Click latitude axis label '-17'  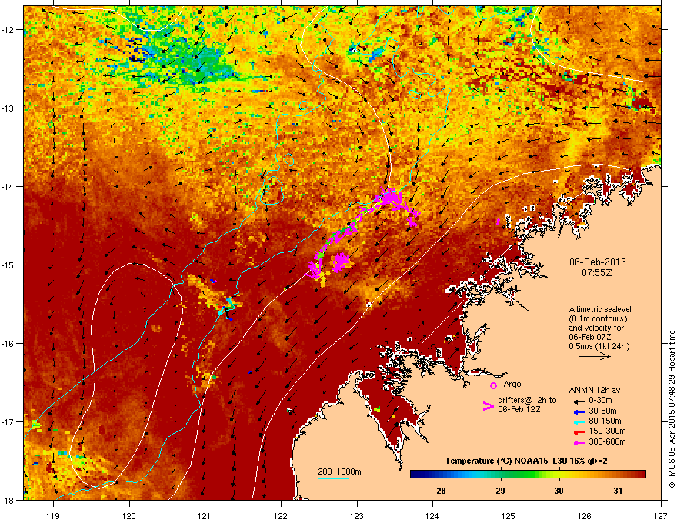[8, 421]
